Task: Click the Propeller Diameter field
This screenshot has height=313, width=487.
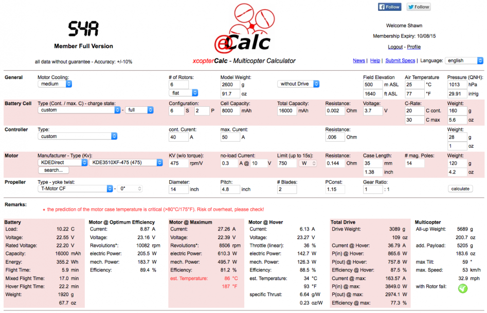Action: click(178, 189)
